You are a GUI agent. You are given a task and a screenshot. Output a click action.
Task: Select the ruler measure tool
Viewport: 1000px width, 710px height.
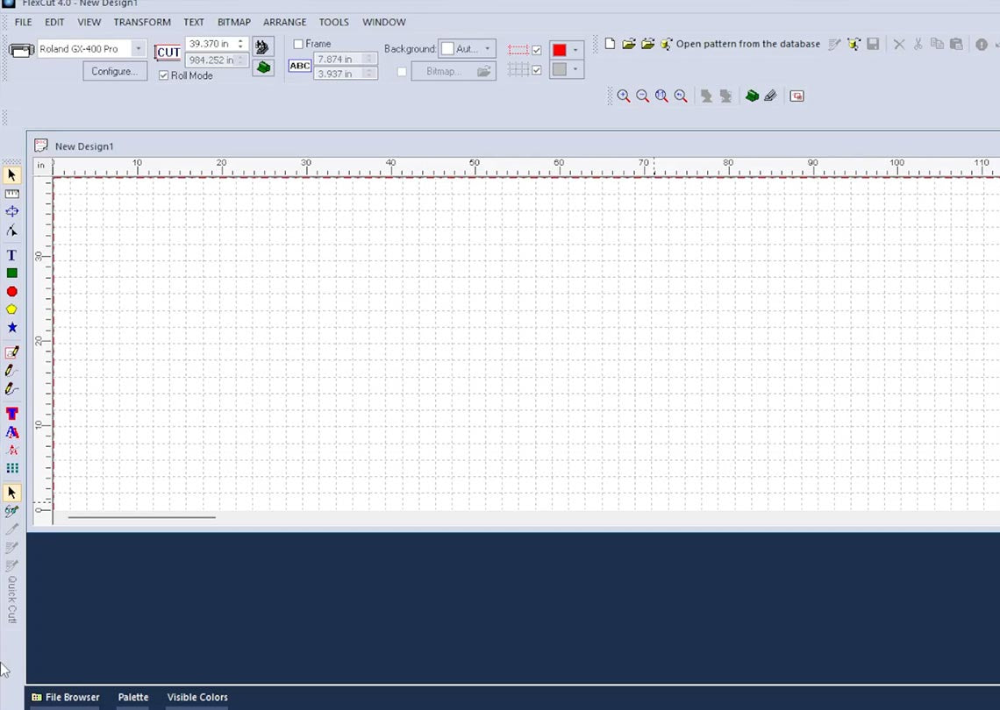[11, 194]
